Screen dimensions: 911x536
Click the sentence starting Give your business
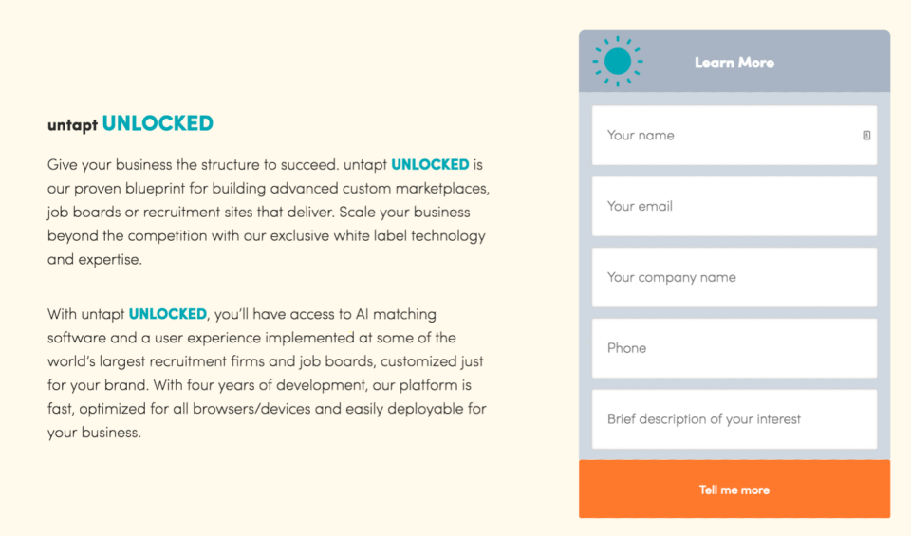coord(193,165)
